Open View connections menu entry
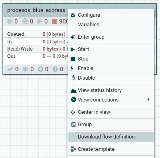This screenshot has height=158, width=160. (x=111, y=100)
